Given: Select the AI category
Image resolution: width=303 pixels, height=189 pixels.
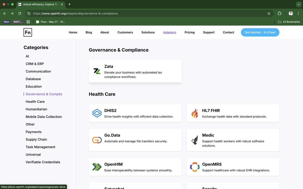Looking at the screenshot, I should 27,56.
